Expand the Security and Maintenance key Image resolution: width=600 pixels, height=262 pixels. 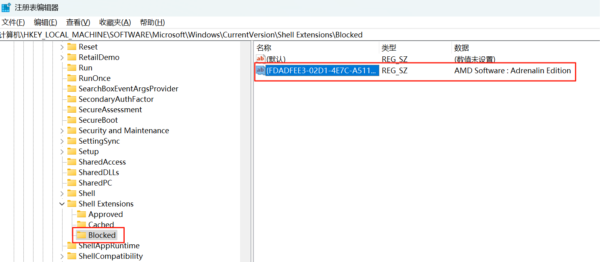click(62, 131)
